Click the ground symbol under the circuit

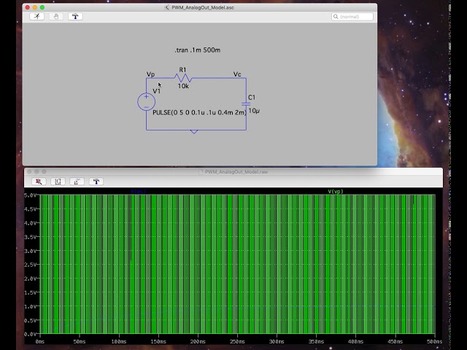[194, 131]
